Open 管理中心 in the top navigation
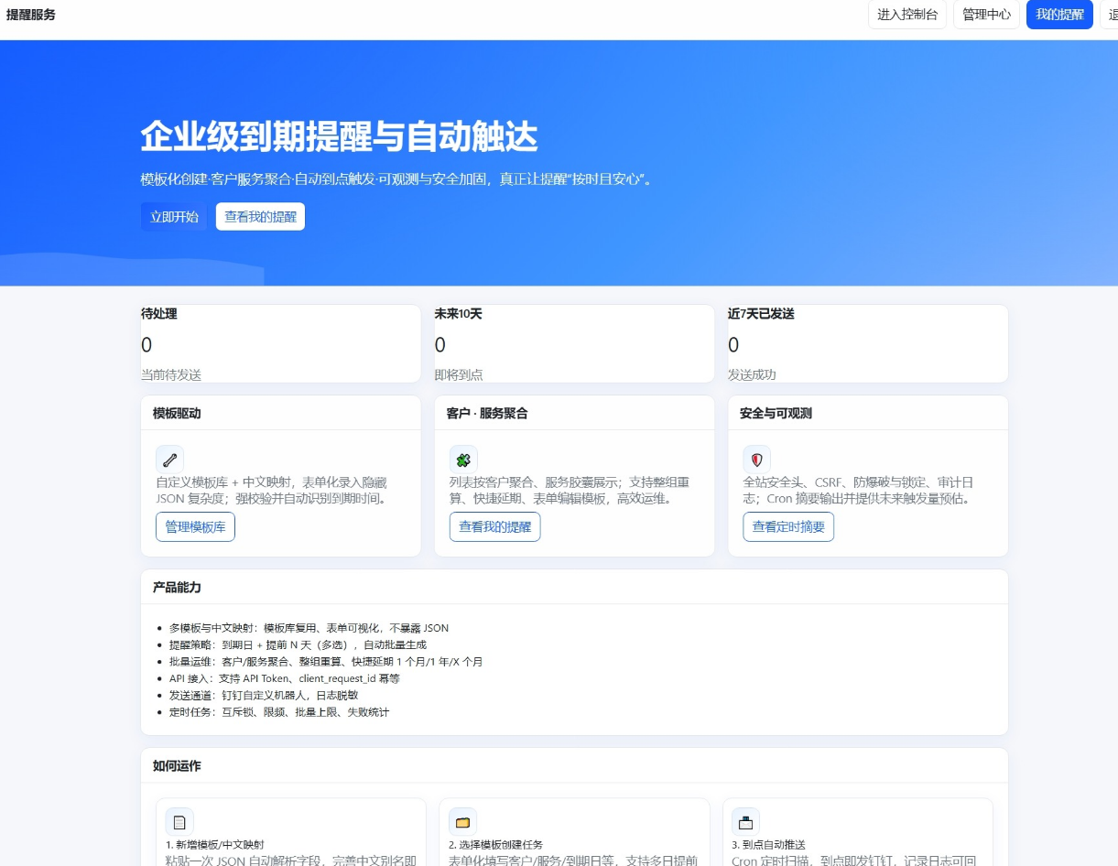This screenshot has height=866, width=1118. pyautogui.click(x=986, y=15)
